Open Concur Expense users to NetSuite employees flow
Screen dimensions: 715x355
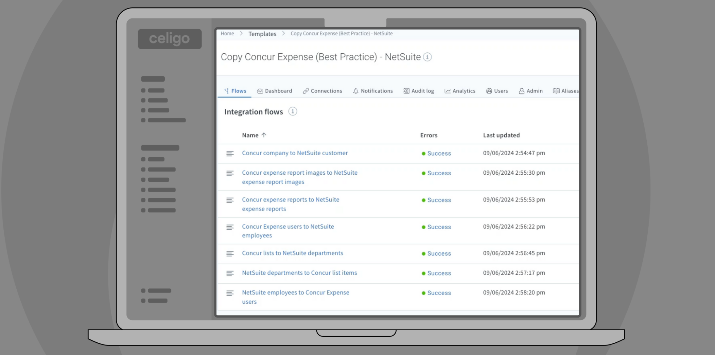tap(288, 231)
